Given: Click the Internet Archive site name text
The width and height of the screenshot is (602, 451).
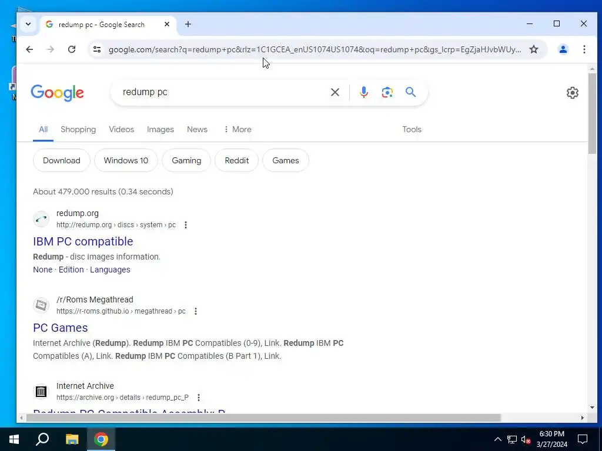Looking at the screenshot, I should (x=85, y=386).
